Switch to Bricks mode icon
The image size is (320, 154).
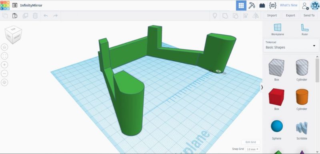click(262, 6)
